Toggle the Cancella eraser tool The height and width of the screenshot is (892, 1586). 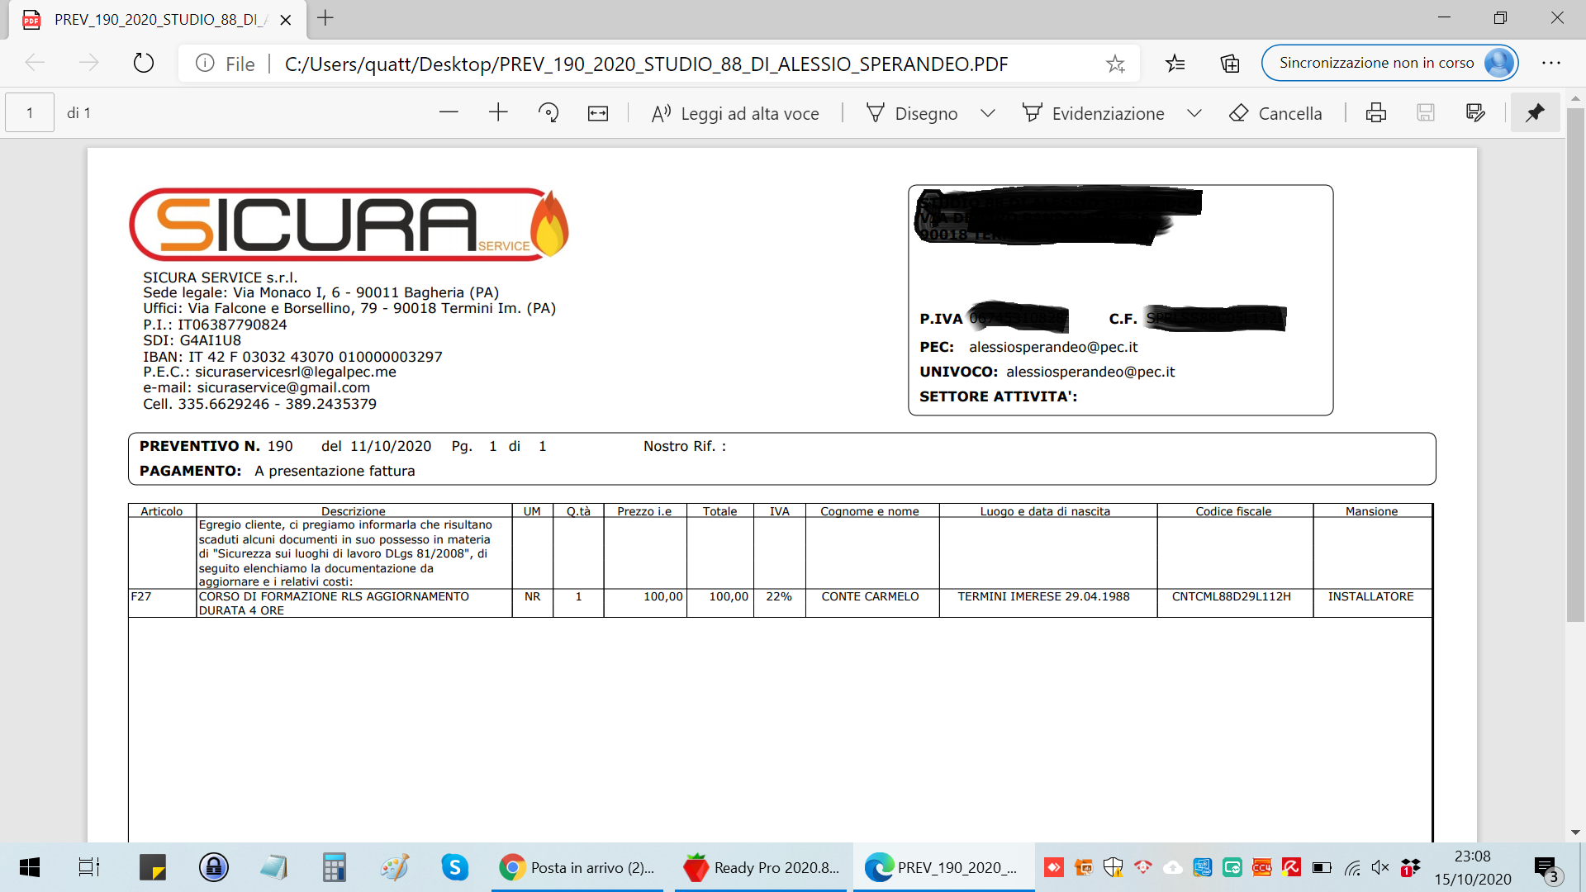pyautogui.click(x=1276, y=113)
